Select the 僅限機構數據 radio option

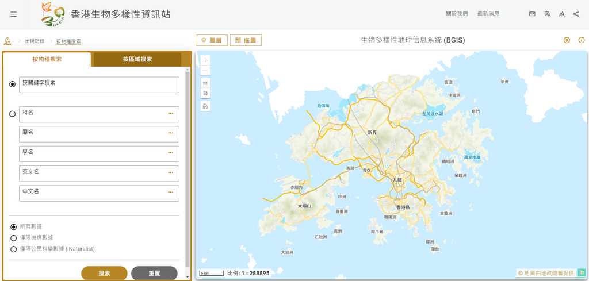tap(14, 238)
